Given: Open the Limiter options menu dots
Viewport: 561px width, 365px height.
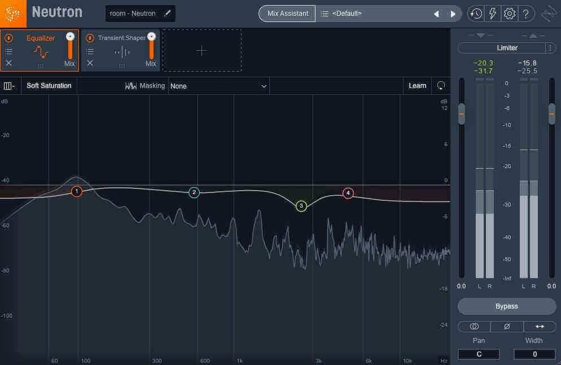Looking at the screenshot, I should (550, 48).
